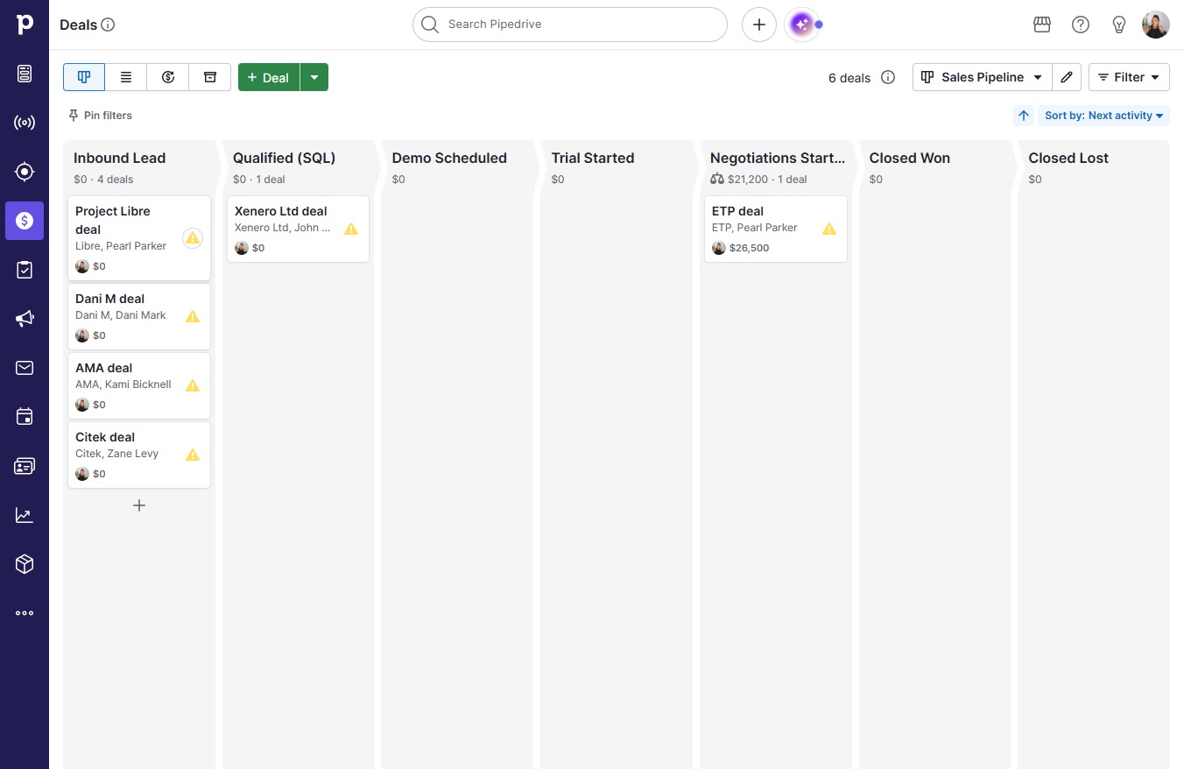Open the target prospector sidebar icon
The height and width of the screenshot is (769, 1184).
(x=25, y=172)
